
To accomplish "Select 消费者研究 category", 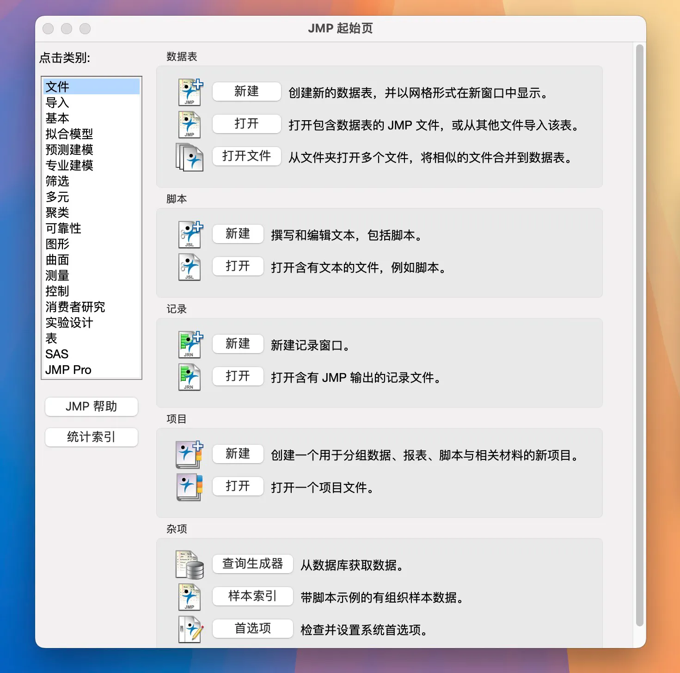I will tap(92, 306).
